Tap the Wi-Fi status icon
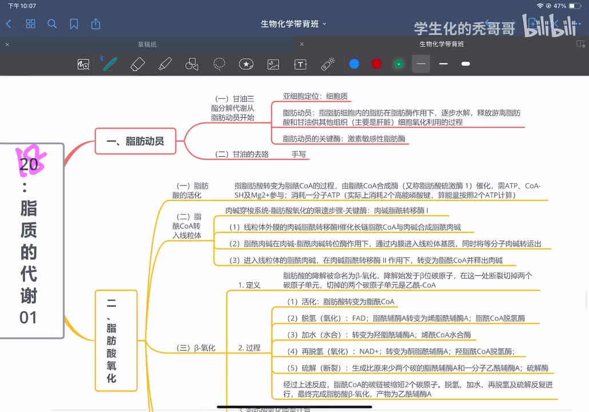The image size is (589, 412). click(540, 6)
